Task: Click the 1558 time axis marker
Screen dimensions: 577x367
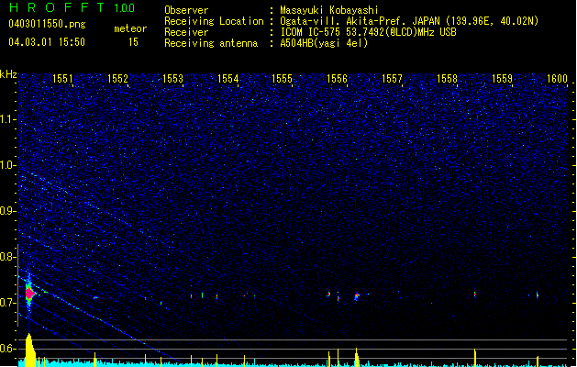Action: (x=447, y=79)
